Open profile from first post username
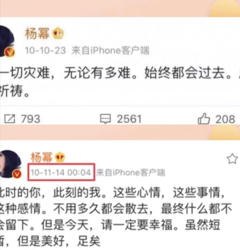The image size is (240, 250). (x=37, y=33)
